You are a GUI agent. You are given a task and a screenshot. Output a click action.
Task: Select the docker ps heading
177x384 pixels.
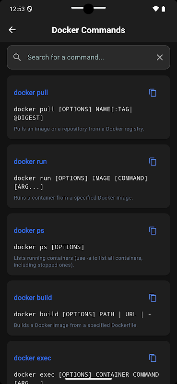click(x=29, y=230)
